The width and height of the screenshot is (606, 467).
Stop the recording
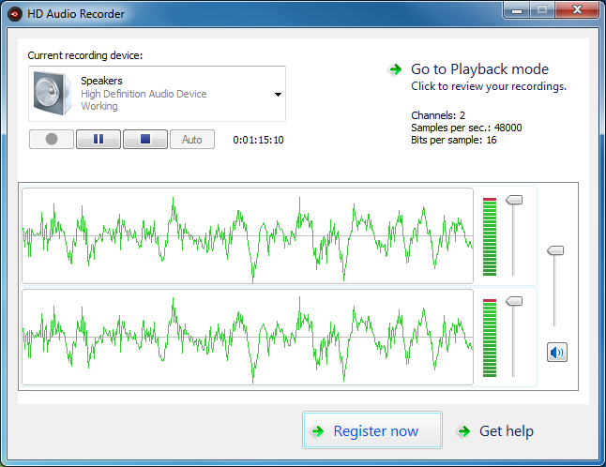click(x=145, y=139)
